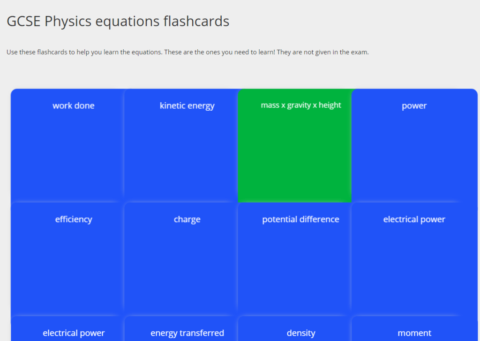Flip electrical power card beside energy transferred
Screen dimensions: 480x341
(67, 329)
